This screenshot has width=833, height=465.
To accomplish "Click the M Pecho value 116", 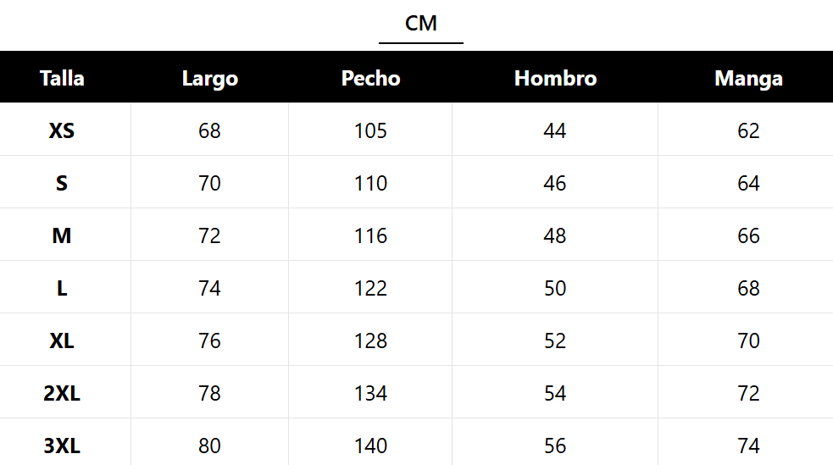I will 370,236.
